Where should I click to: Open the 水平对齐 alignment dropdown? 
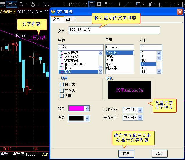click(x=140, y=110)
